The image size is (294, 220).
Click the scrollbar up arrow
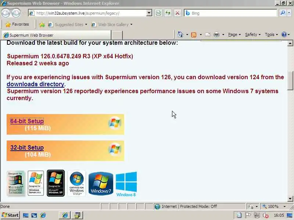pyautogui.click(x=290, y=43)
